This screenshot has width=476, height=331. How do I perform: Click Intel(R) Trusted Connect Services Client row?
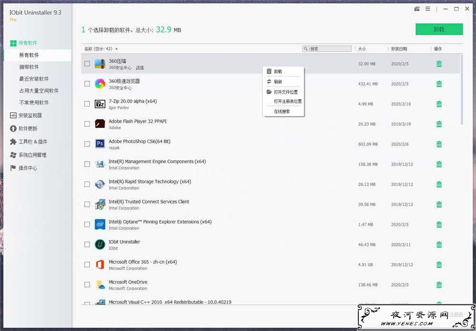pos(270,204)
